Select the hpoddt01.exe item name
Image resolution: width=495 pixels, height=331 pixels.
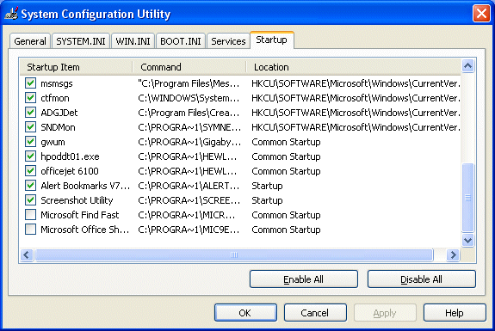coord(70,156)
